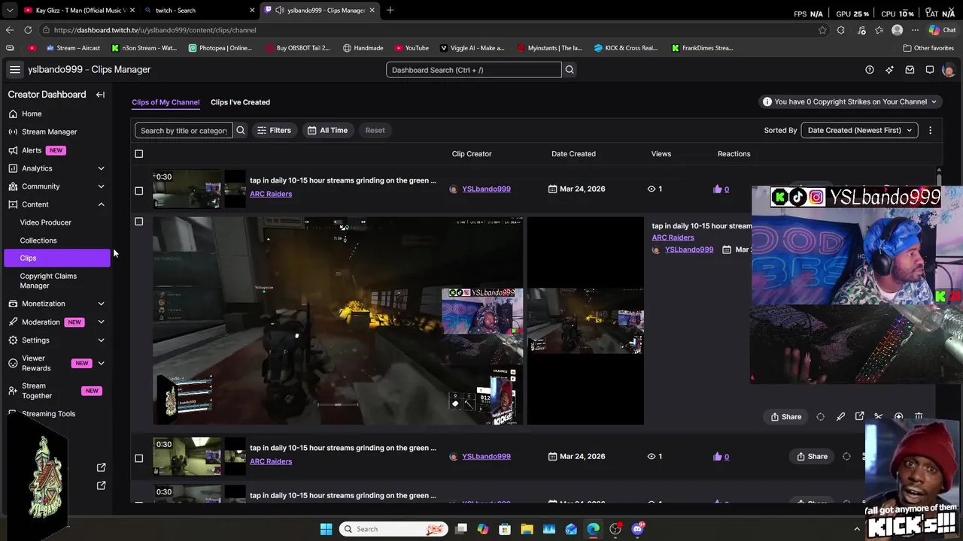
Task: Click the pencil edit icon for expanded clip
Action: coord(840,416)
